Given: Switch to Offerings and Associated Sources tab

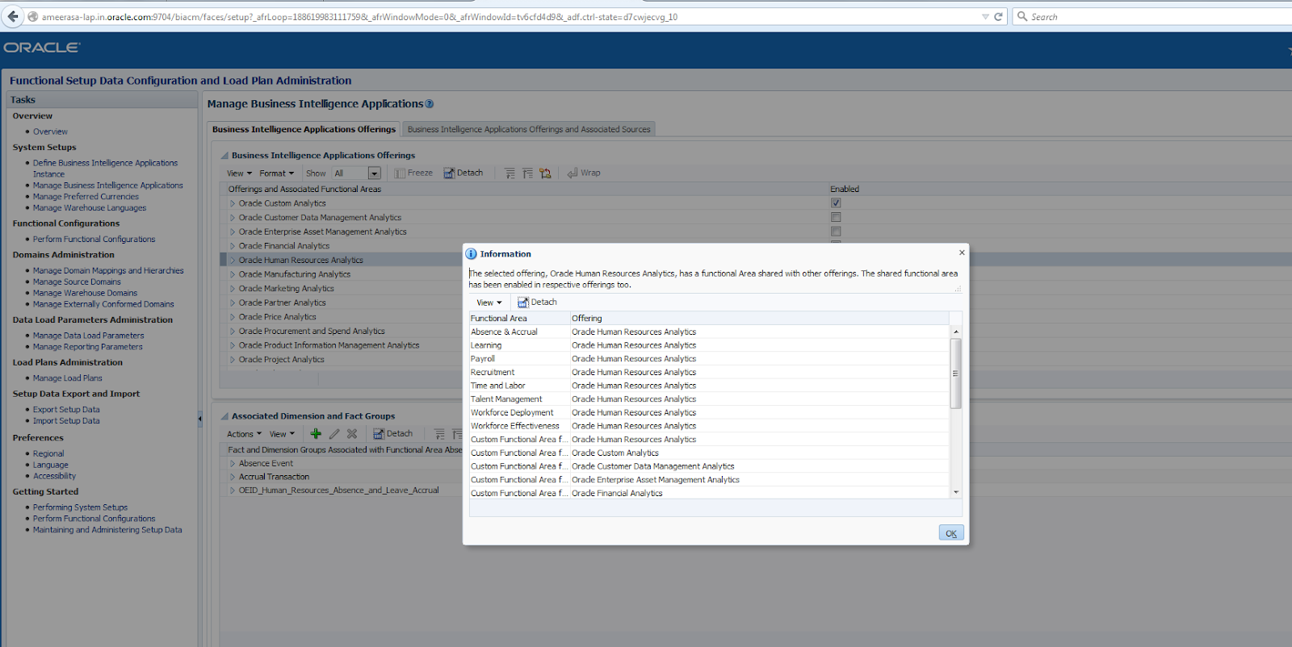Looking at the screenshot, I should [529, 129].
